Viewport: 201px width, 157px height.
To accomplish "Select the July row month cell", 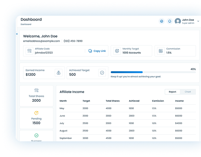I will (62, 123).
